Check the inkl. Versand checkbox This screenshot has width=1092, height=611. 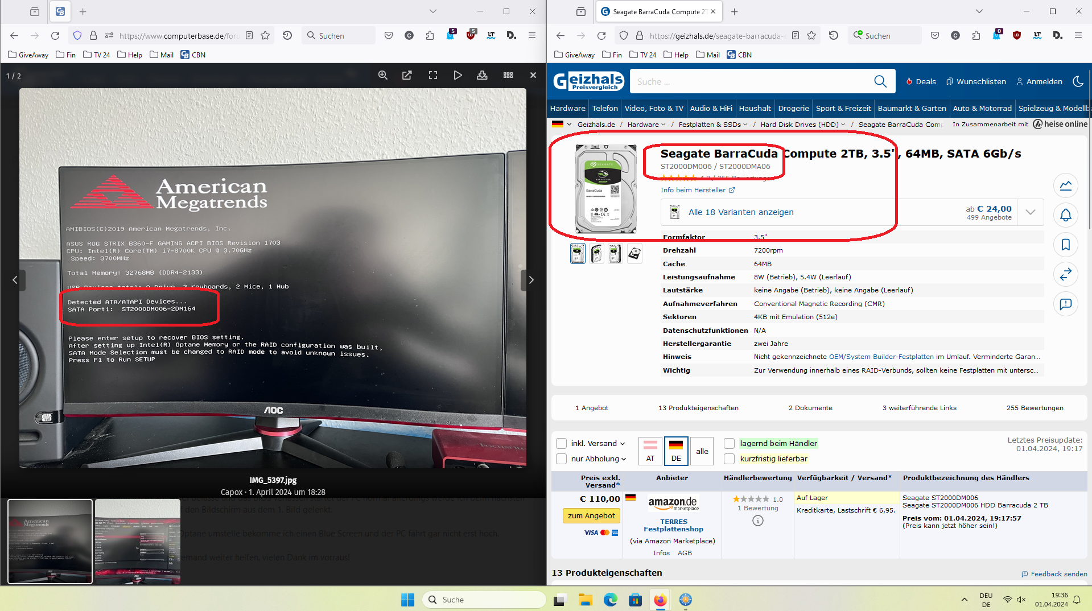pos(561,443)
